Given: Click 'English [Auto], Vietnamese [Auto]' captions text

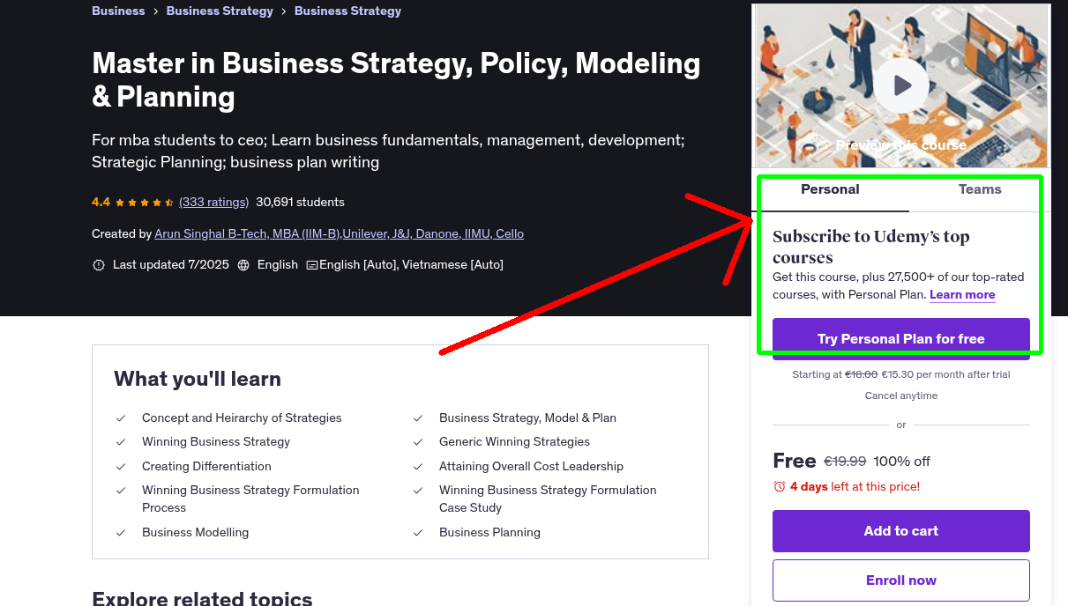Looking at the screenshot, I should pyautogui.click(x=411, y=264).
